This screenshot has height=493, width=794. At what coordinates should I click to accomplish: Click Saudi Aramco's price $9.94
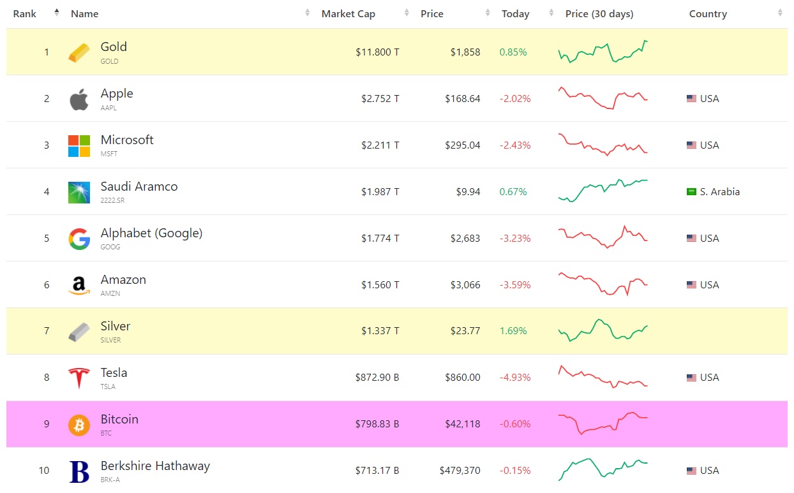click(x=468, y=192)
